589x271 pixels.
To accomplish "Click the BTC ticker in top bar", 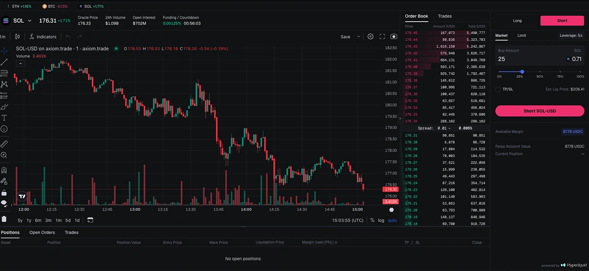I will pos(55,6).
